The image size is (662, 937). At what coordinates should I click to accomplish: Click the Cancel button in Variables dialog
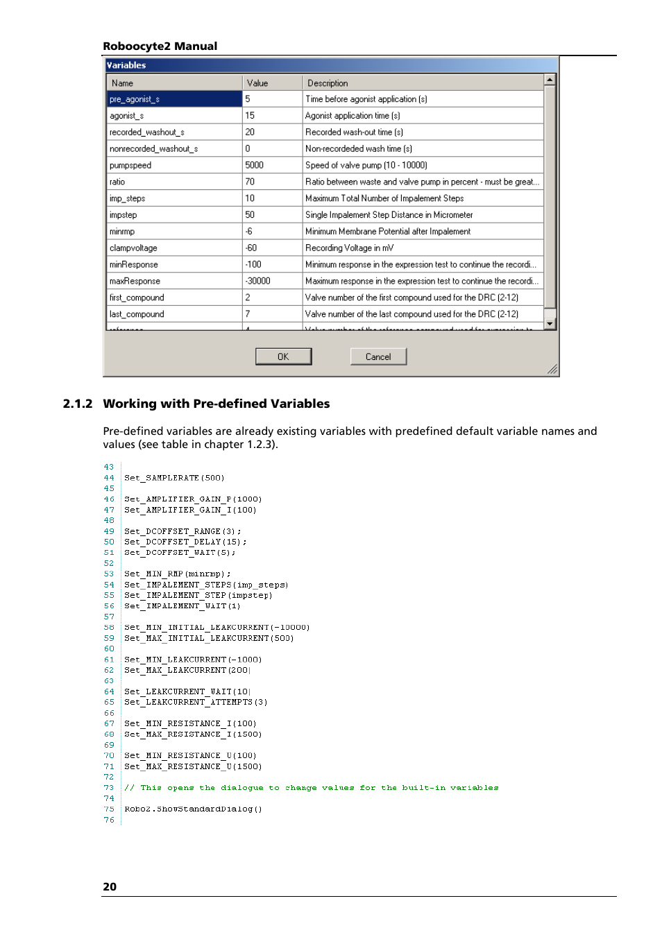click(x=378, y=356)
